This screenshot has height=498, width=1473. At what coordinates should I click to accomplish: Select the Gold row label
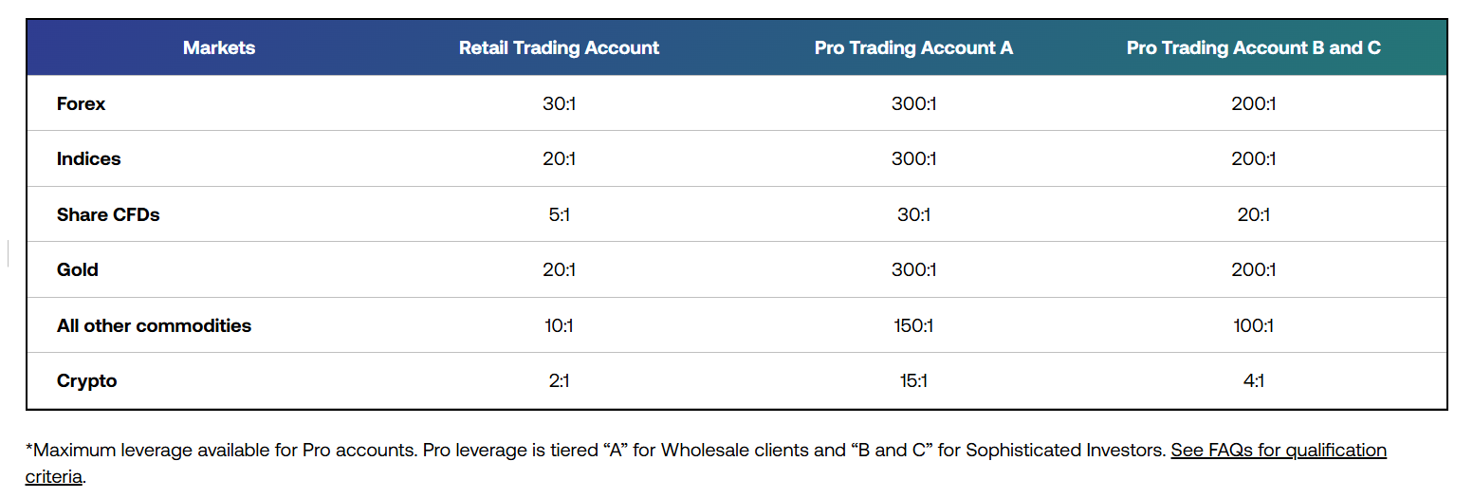tap(78, 269)
